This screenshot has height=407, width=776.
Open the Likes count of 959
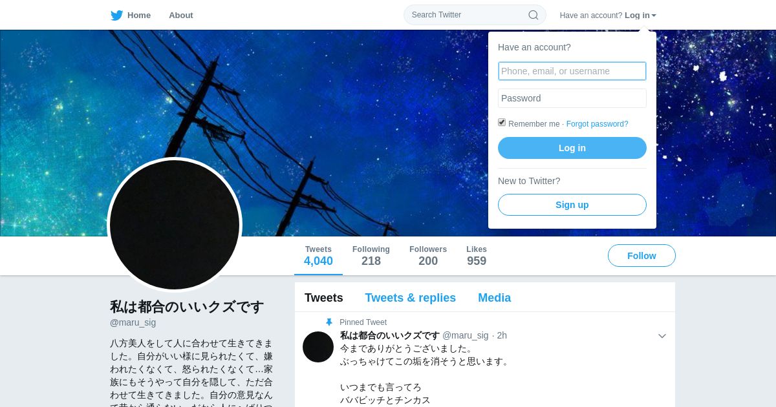tap(477, 256)
